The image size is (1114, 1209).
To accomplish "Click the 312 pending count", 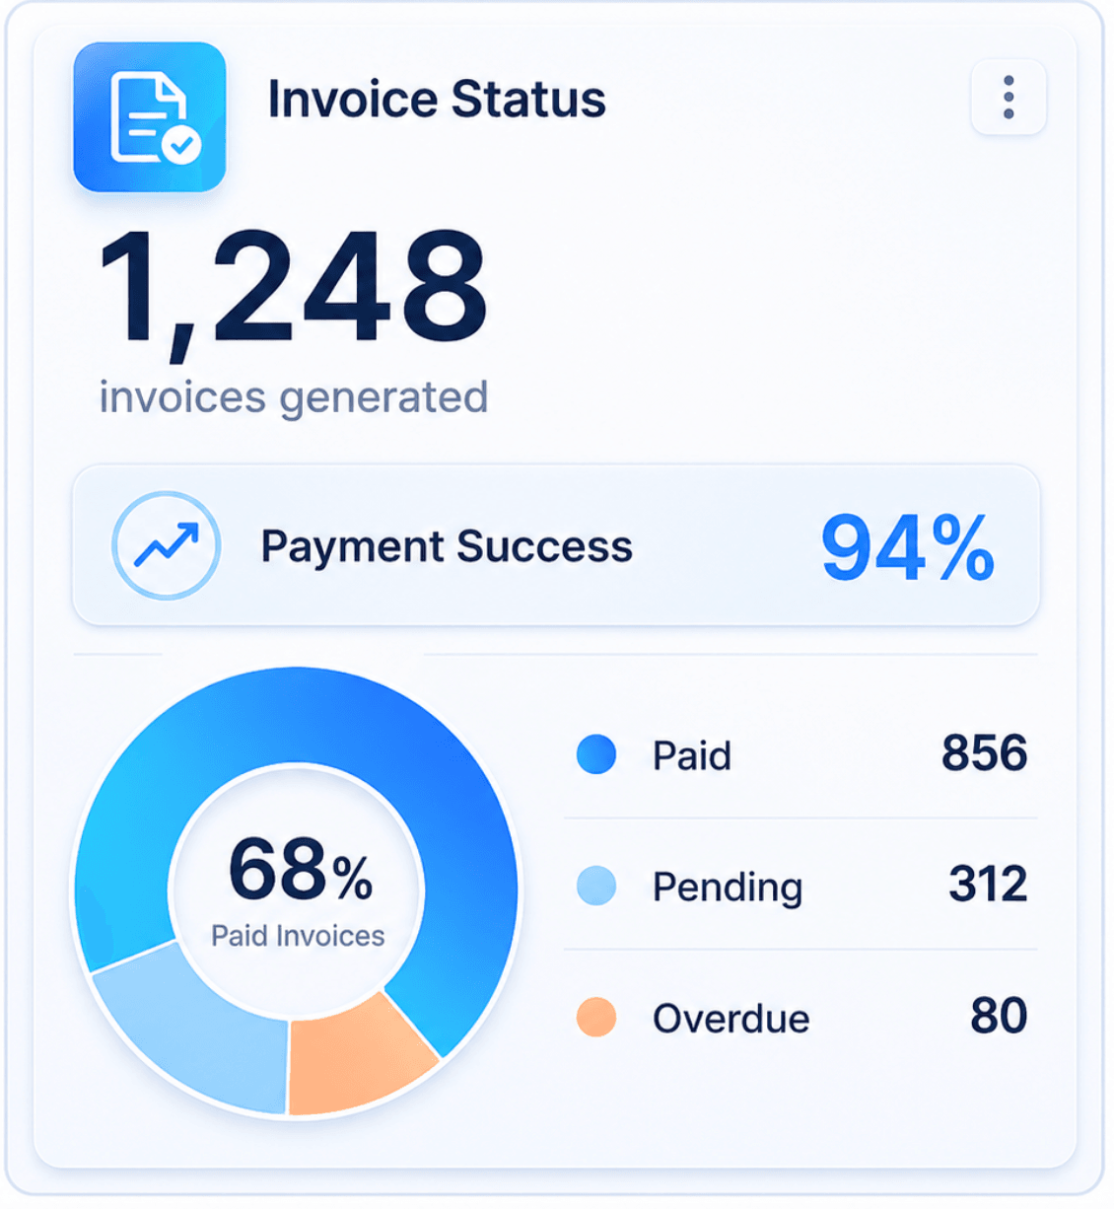I will pyautogui.click(x=988, y=885).
